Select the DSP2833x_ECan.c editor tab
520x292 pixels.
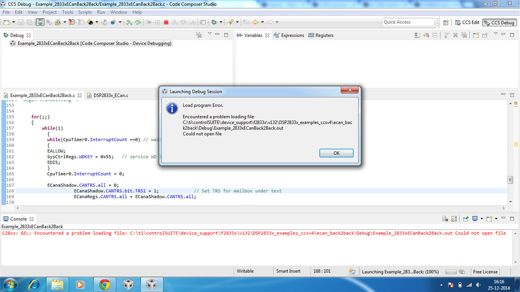108,96
